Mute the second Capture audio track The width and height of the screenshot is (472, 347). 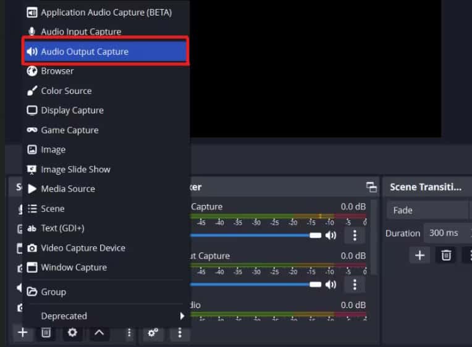click(331, 285)
